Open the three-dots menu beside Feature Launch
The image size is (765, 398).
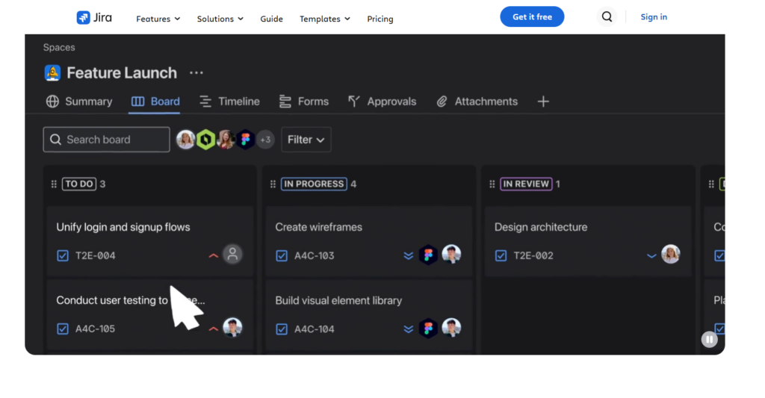[196, 72]
